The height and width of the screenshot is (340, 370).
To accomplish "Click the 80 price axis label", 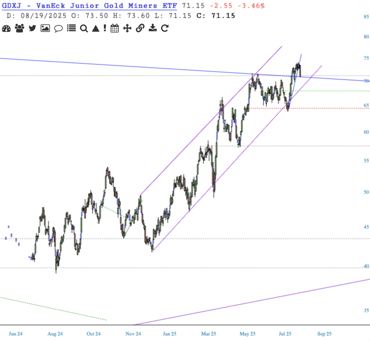I will [x=366, y=37].
